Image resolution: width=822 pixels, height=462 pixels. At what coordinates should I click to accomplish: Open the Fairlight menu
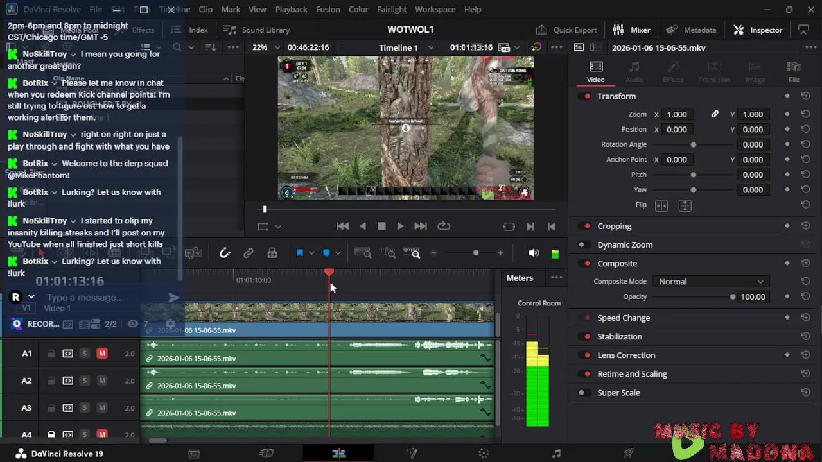(391, 10)
